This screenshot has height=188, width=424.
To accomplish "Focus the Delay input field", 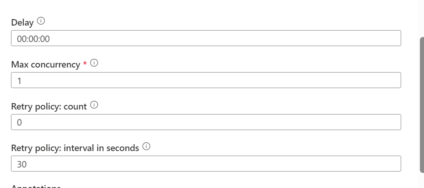I will coord(206,38).
